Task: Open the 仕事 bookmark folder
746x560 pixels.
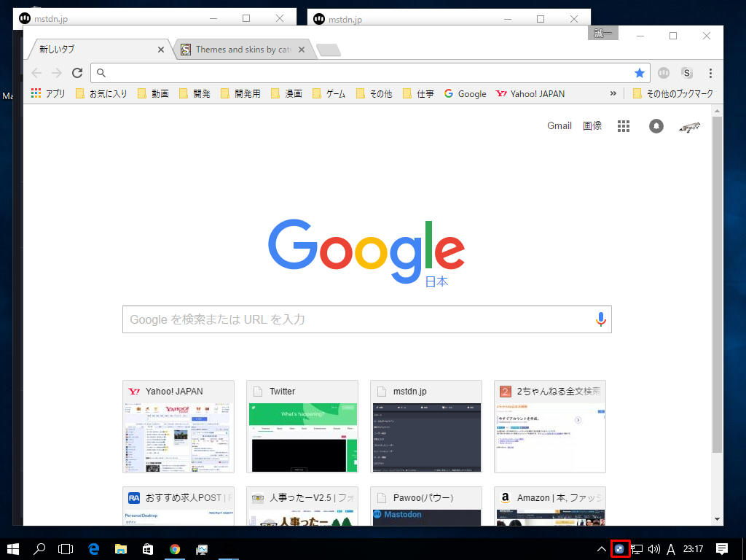Action: pos(418,94)
